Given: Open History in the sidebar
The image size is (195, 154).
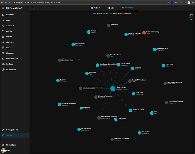Looking at the screenshot, I should click(x=15, y=37).
